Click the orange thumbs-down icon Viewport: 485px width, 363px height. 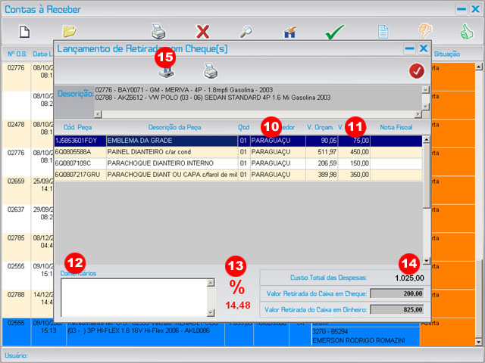pyautogui.click(x=425, y=31)
